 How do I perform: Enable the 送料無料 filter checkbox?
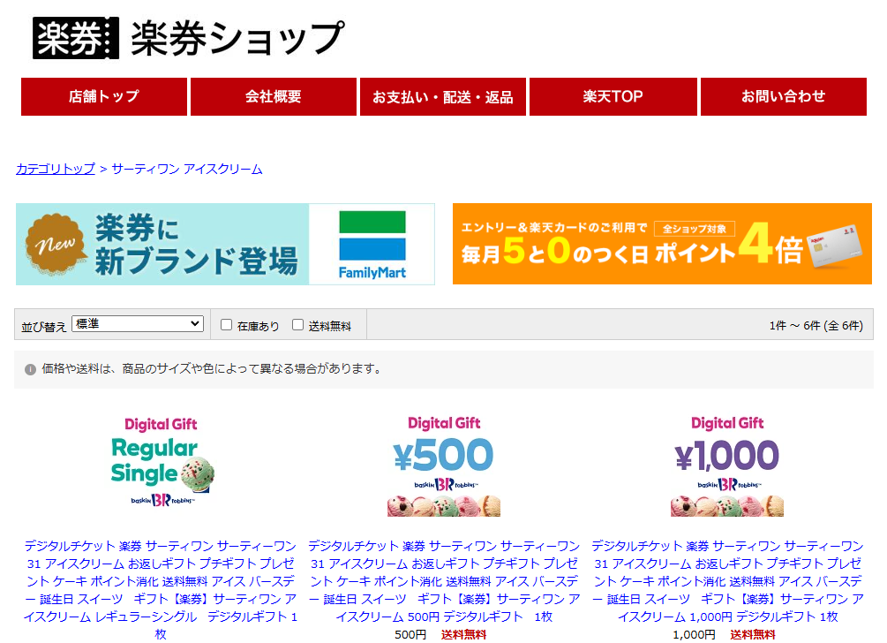click(298, 325)
